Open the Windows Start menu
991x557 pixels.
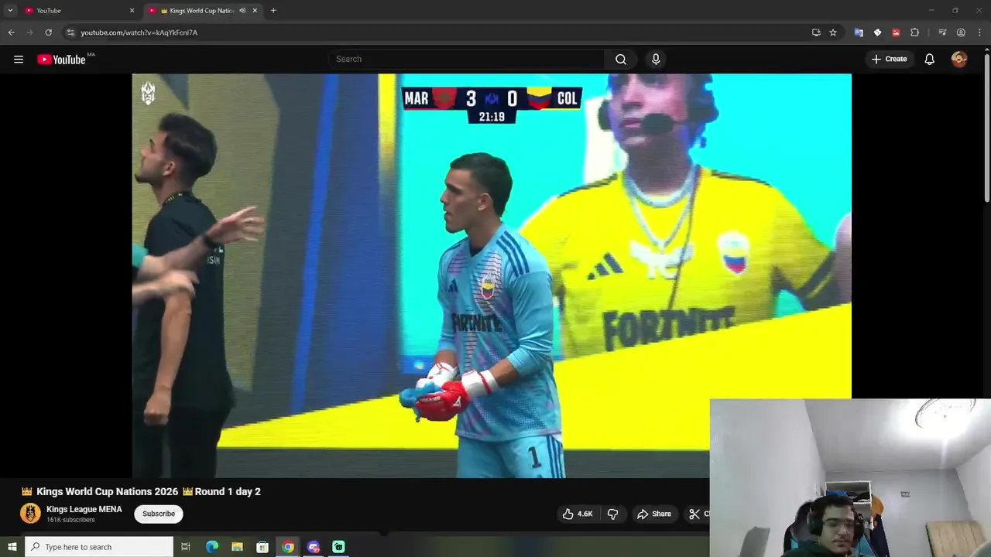12,547
